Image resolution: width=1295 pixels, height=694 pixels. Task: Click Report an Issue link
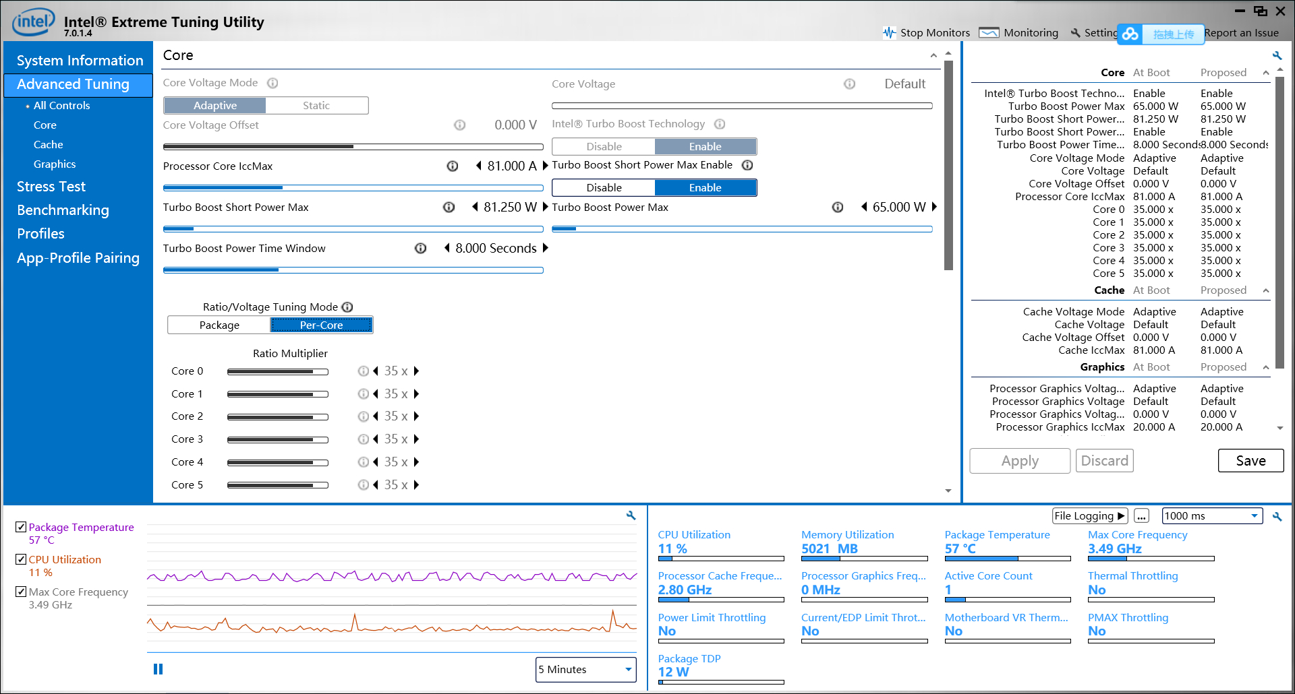pyautogui.click(x=1241, y=32)
